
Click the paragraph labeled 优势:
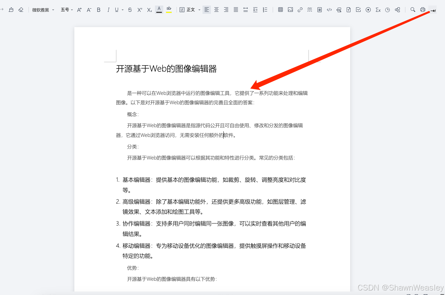pyautogui.click(x=133, y=268)
